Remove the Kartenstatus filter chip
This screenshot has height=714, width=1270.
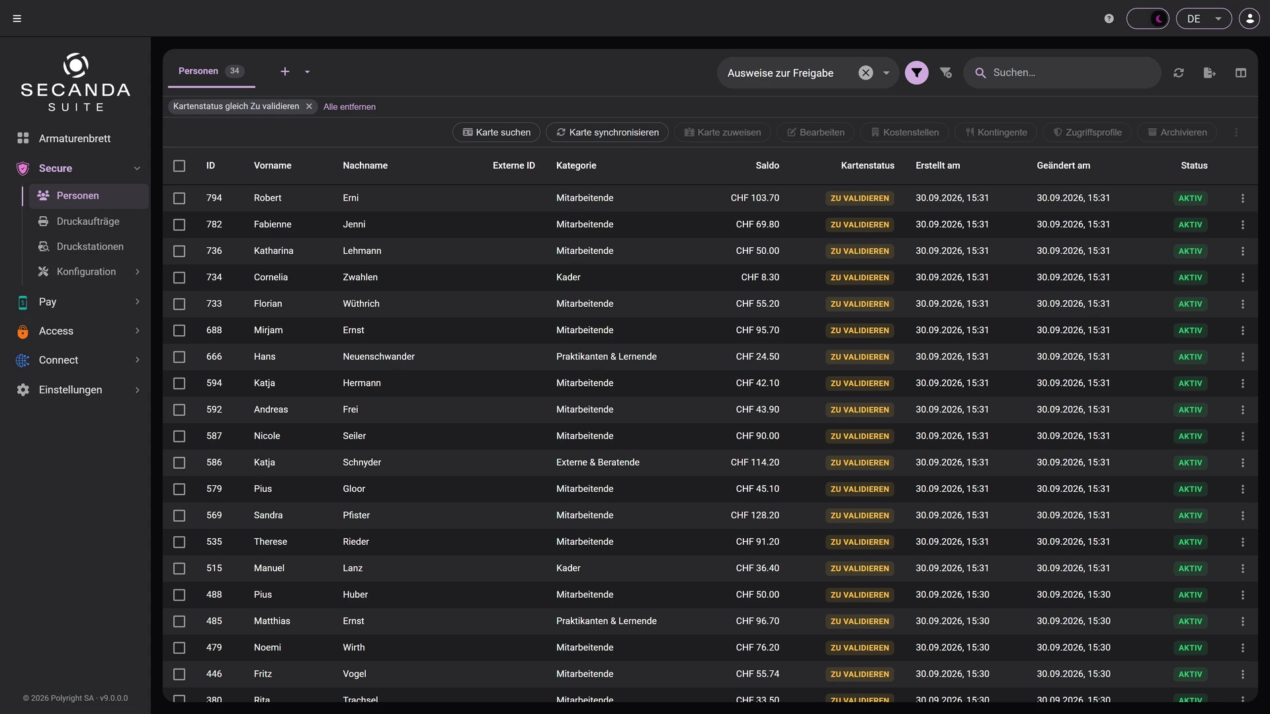[x=309, y=106]
